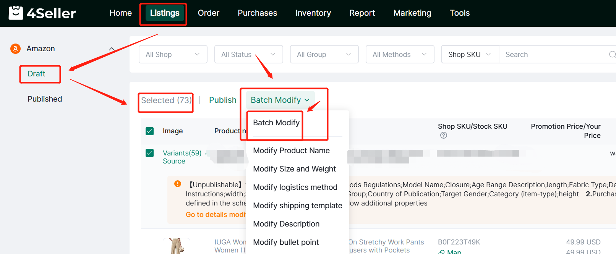Open the All Methods dropdown
The height and width of the screenshot is (254, 616).
[x=400, y=55]
